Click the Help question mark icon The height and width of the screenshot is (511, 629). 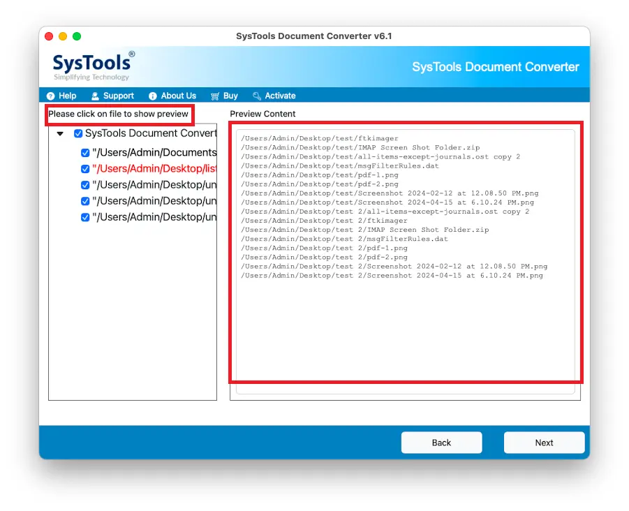[x=50, y=96]
